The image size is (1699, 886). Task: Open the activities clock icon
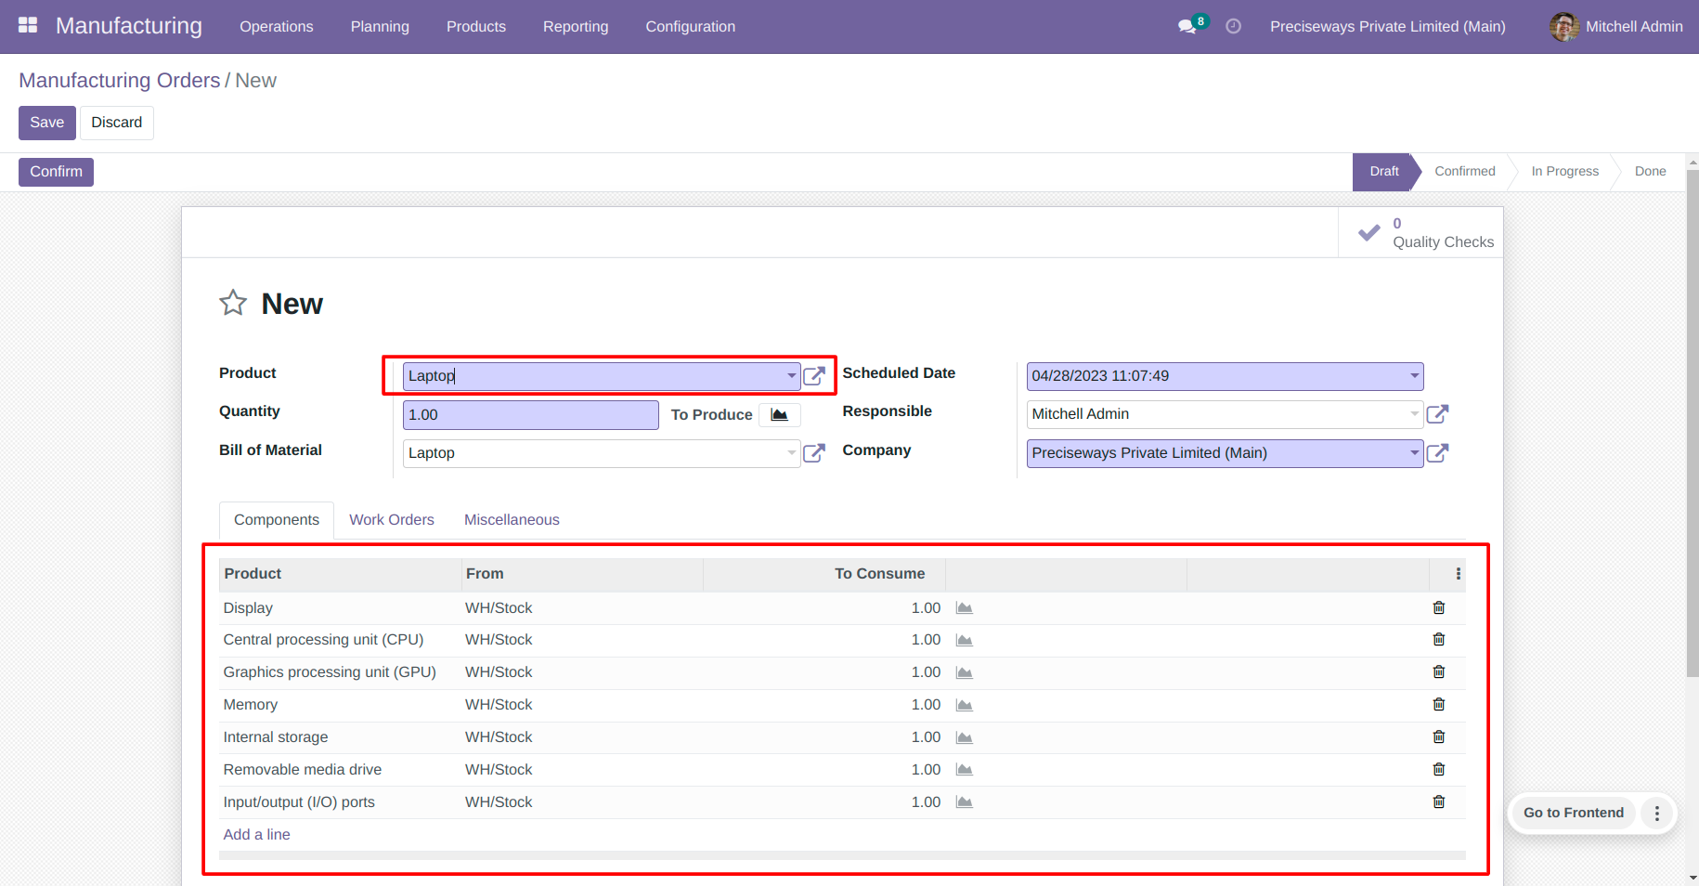coord(1233,26)
